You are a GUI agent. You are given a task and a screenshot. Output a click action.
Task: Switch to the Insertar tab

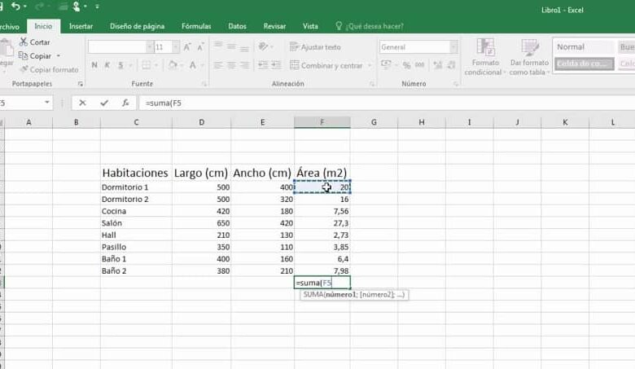pyautogui.click(x=81, y=26)
